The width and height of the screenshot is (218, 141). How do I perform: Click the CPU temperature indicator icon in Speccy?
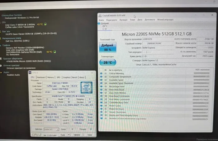[x=45, y=24]
